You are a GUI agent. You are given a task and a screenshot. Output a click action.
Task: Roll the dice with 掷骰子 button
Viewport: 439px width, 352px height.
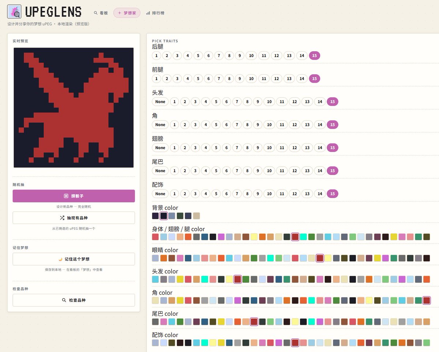pos(74,196)
